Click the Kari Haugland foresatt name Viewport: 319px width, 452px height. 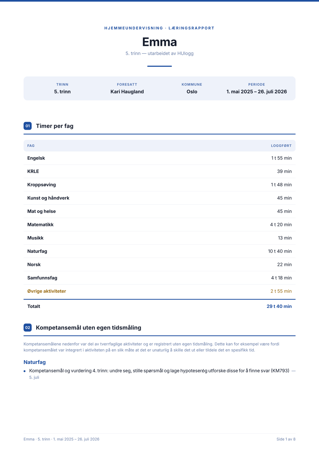click(127, 92)
